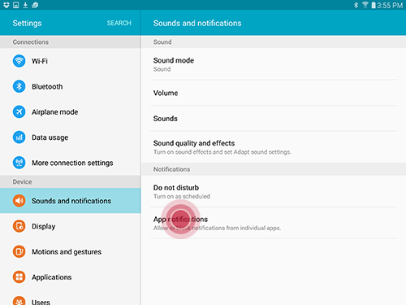Image resolution: width=406 pixels, height=305 pixels.
Task: Tap the download notification icon in status bar
Action: (x=25, y=5)
